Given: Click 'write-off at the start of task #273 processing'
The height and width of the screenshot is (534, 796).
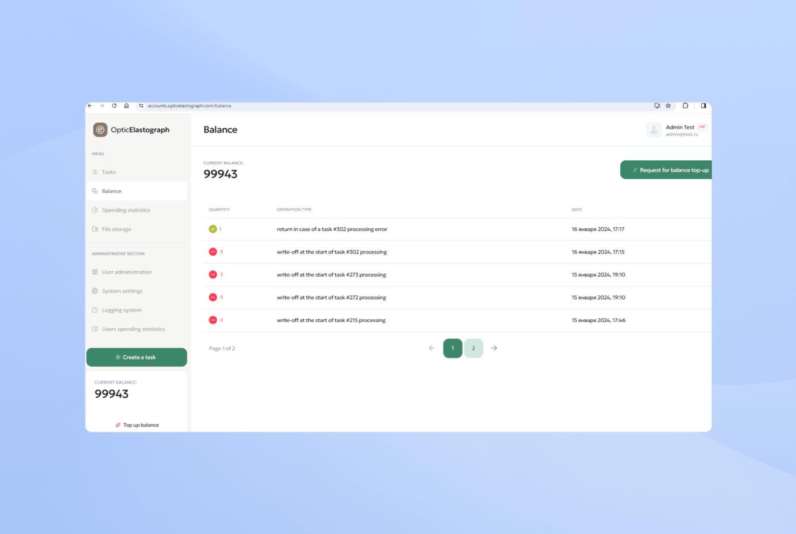Looking at the screenshot, I should (x=331, y=275).
